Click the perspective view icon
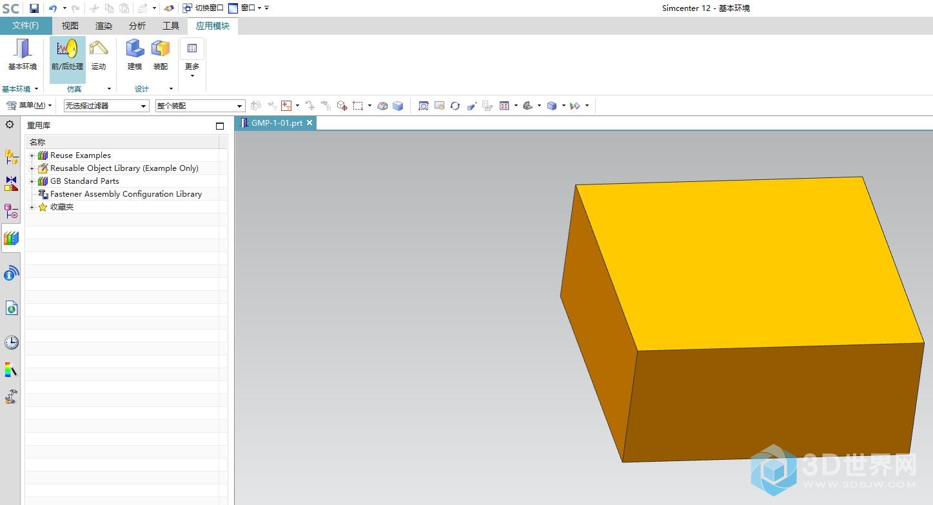Image resolution: width=933 pixels, height=505 pixels. coord(471,106)
